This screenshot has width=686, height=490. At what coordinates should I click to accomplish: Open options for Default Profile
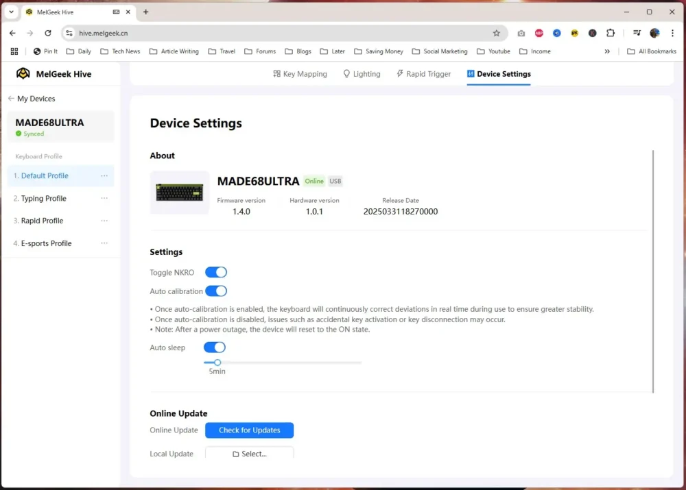coord(104,175)
